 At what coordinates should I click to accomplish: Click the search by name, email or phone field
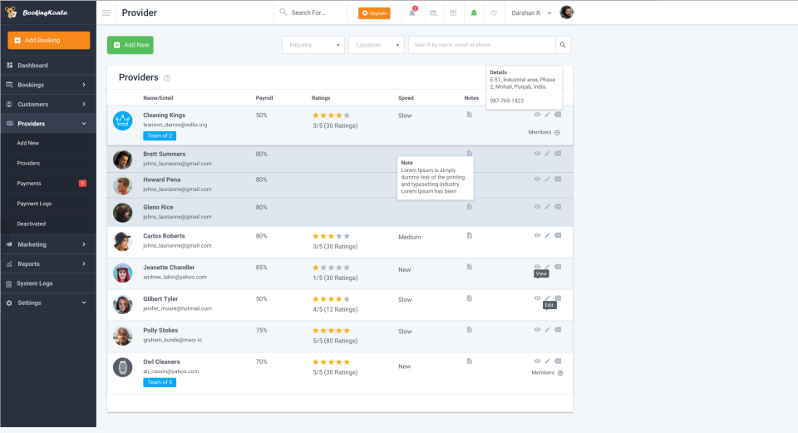(x=481, y=45)
